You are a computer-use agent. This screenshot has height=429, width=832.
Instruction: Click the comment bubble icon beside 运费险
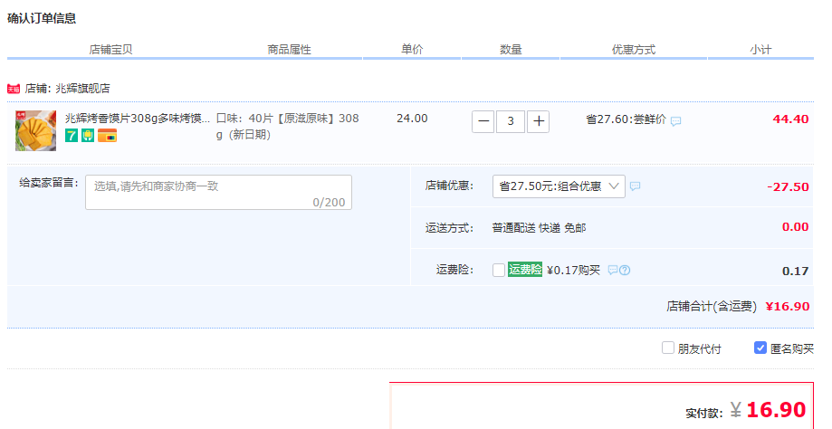[612, 270]
